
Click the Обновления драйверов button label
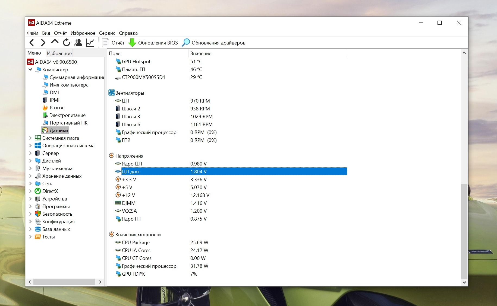218,43
